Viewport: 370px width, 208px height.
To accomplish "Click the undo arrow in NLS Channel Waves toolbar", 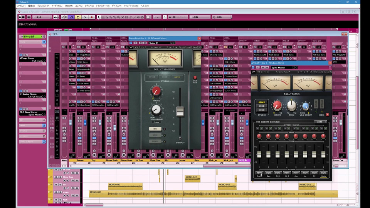I will pos(136,47).
